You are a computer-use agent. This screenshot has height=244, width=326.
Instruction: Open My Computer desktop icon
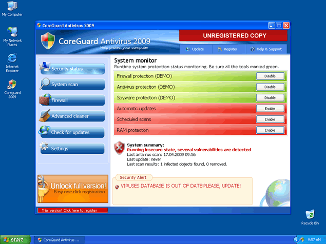pos(12,7)
